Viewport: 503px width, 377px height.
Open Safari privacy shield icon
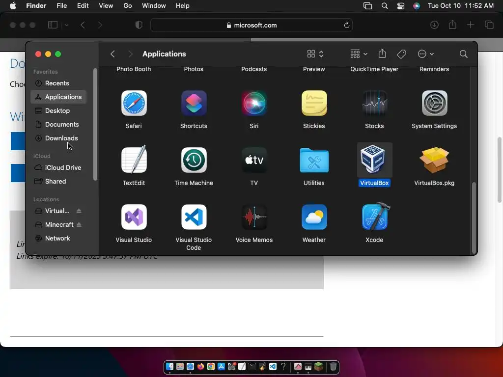139,25
